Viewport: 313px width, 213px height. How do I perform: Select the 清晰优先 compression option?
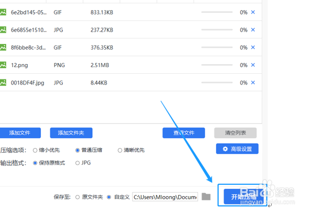coord(120,150)
